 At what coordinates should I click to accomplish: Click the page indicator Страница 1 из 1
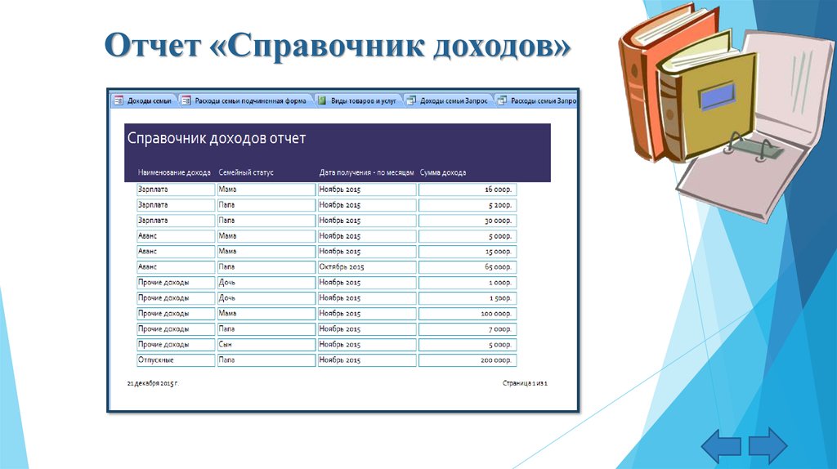(525, 383)
